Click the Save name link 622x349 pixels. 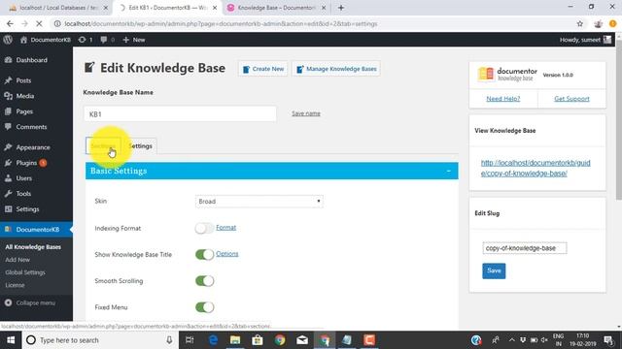click(306, 113)
